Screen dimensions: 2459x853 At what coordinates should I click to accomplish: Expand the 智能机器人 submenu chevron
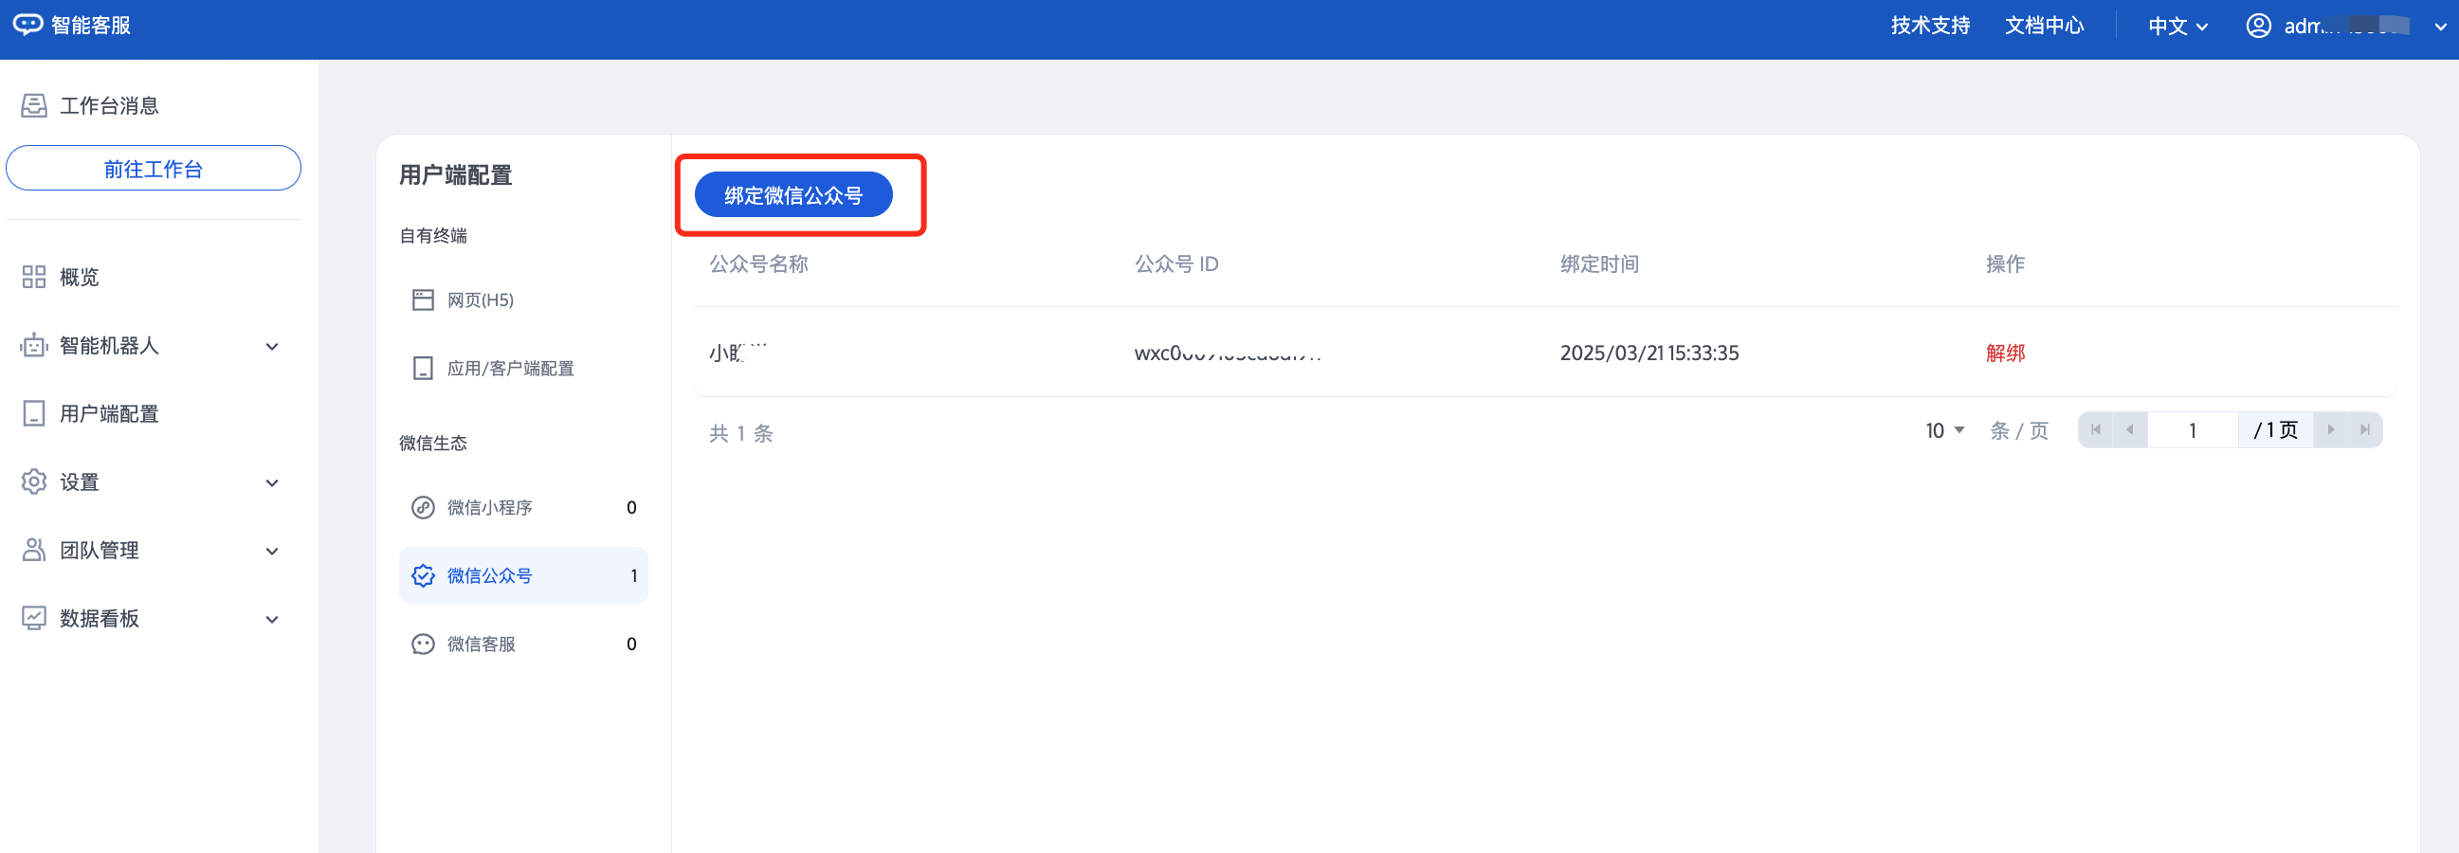272,346
